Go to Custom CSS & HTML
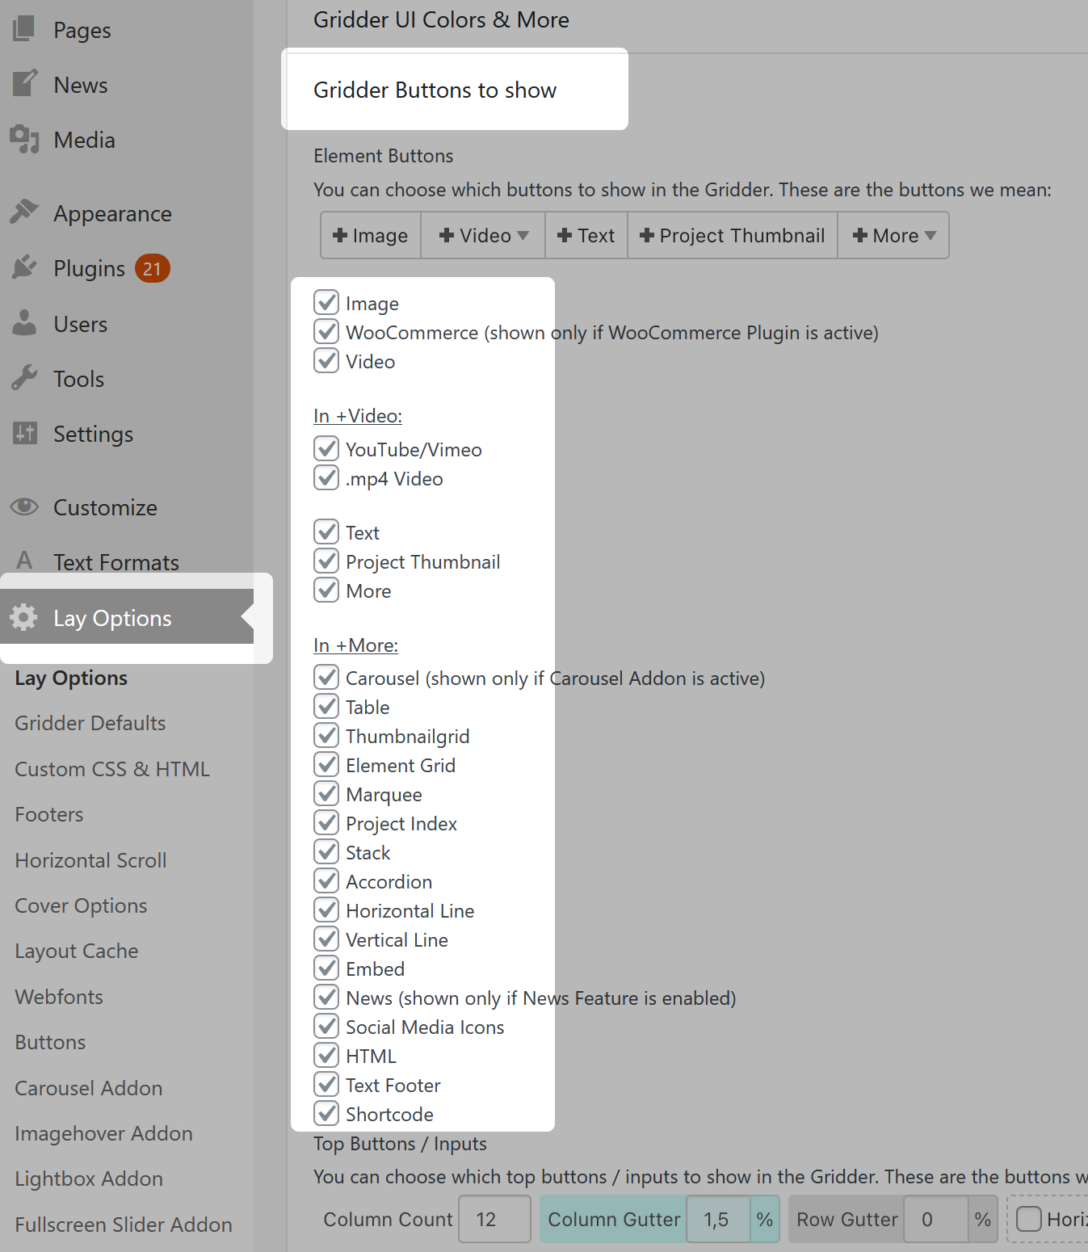Image resolution: width=1088 pixels, height=1252 pixels. pos(112,769)
